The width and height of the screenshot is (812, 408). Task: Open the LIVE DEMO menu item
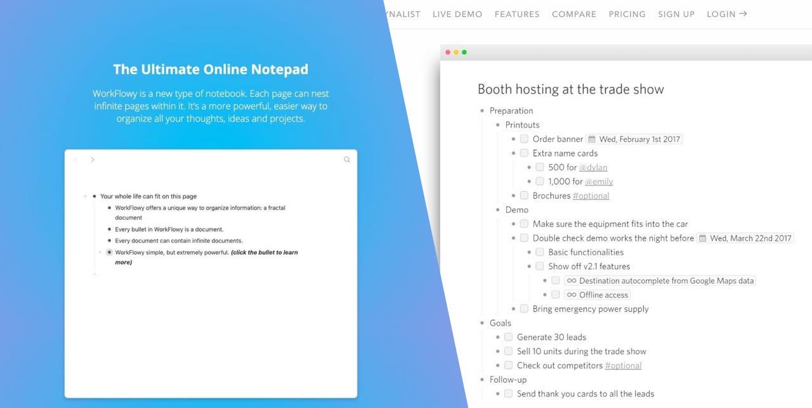pos(457,13)
